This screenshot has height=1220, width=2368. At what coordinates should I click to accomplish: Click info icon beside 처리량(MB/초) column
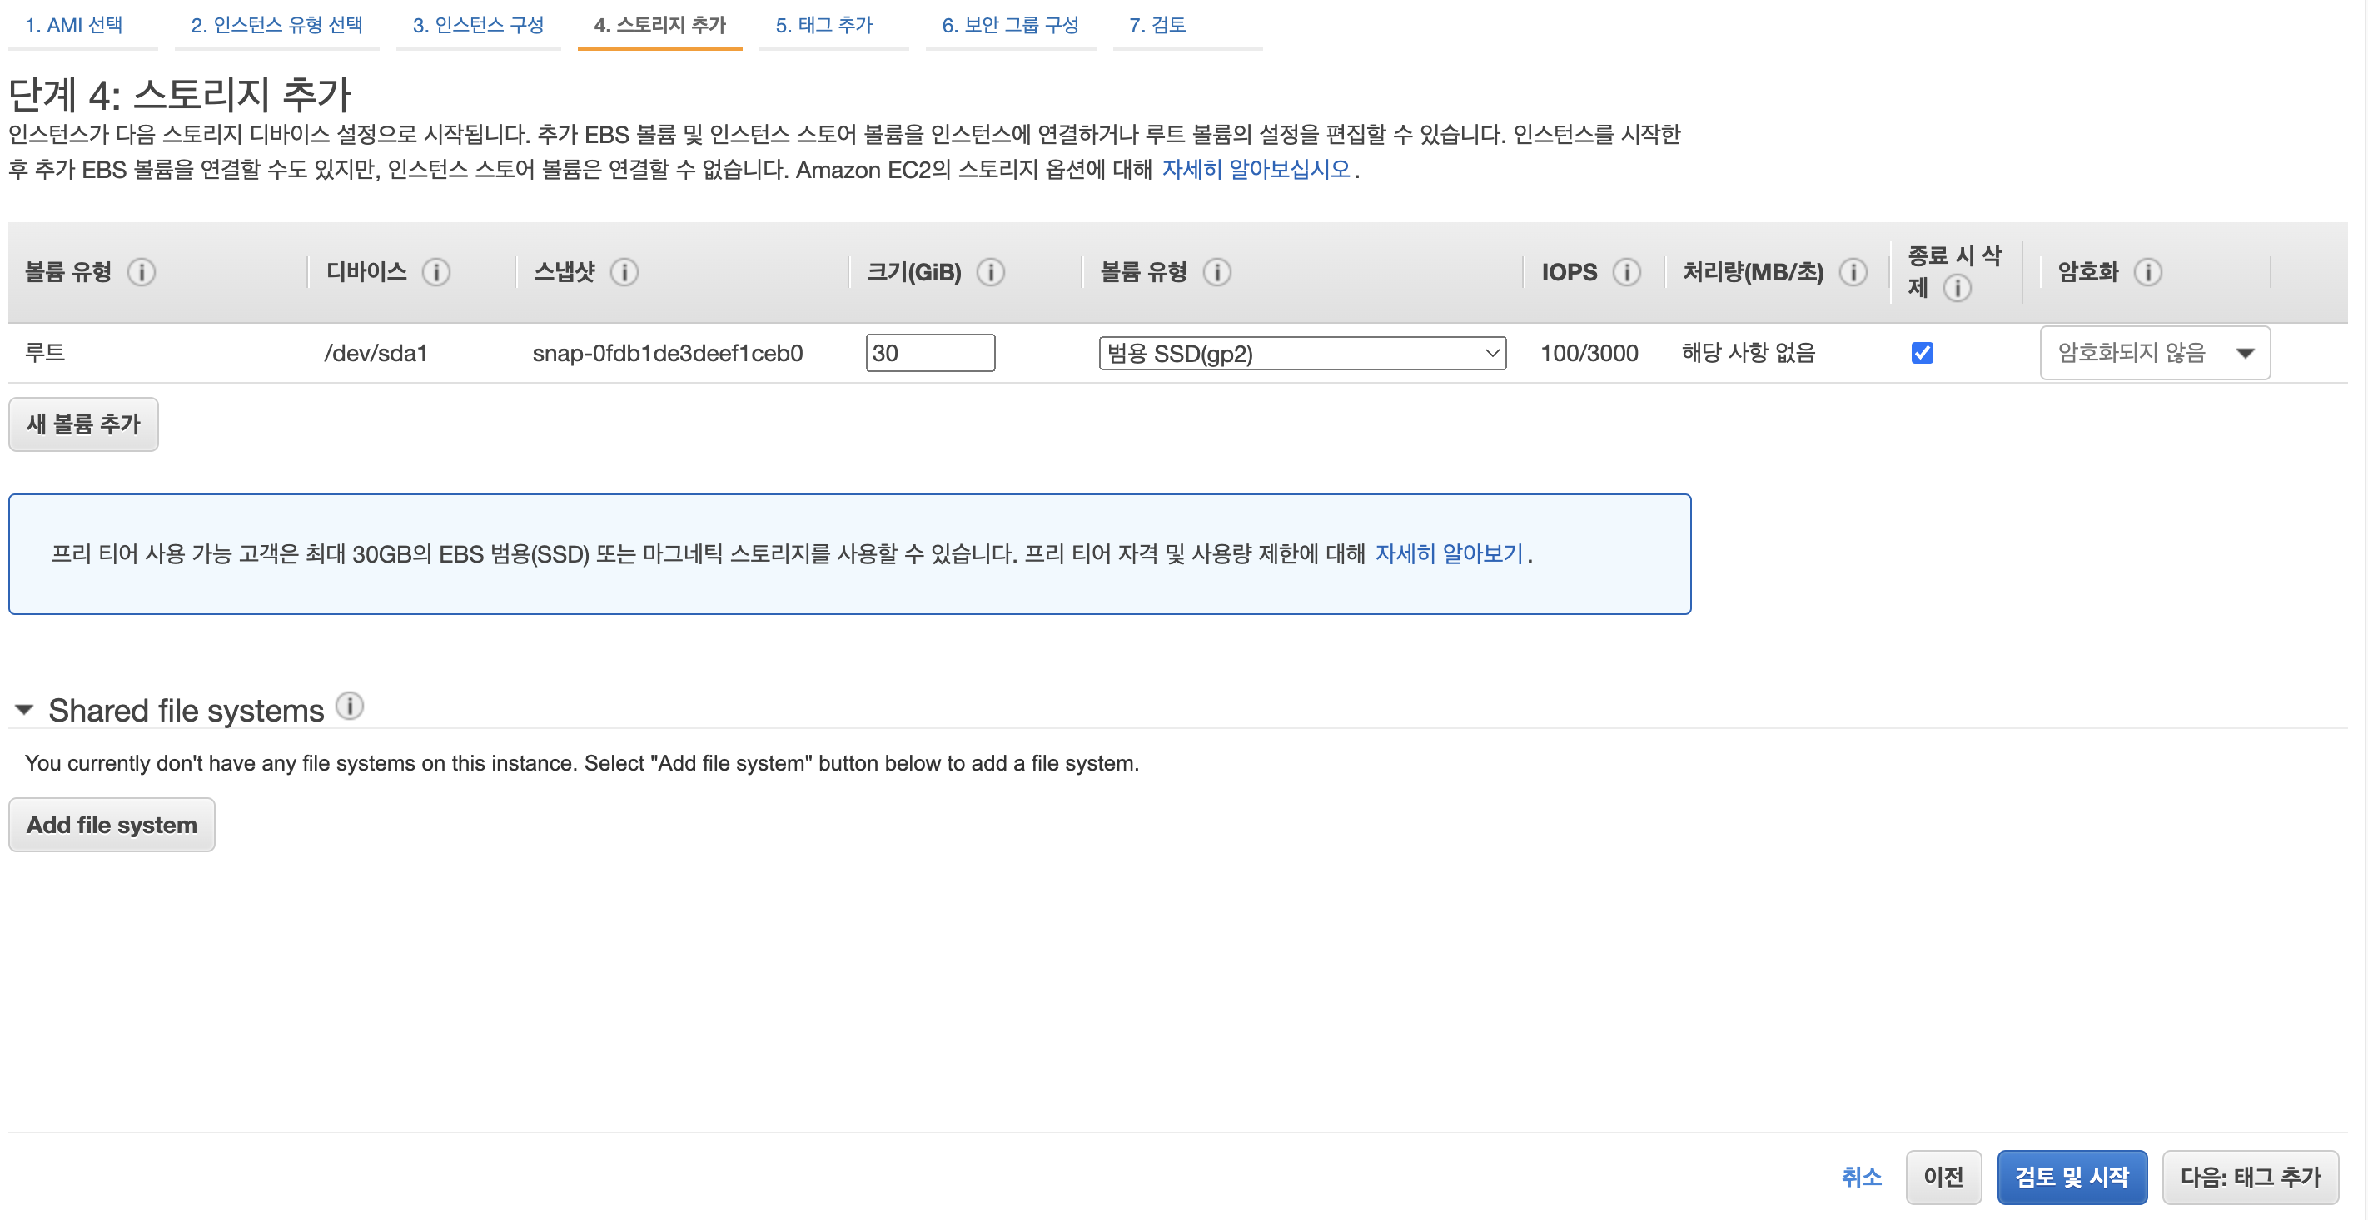[1853, 272]
